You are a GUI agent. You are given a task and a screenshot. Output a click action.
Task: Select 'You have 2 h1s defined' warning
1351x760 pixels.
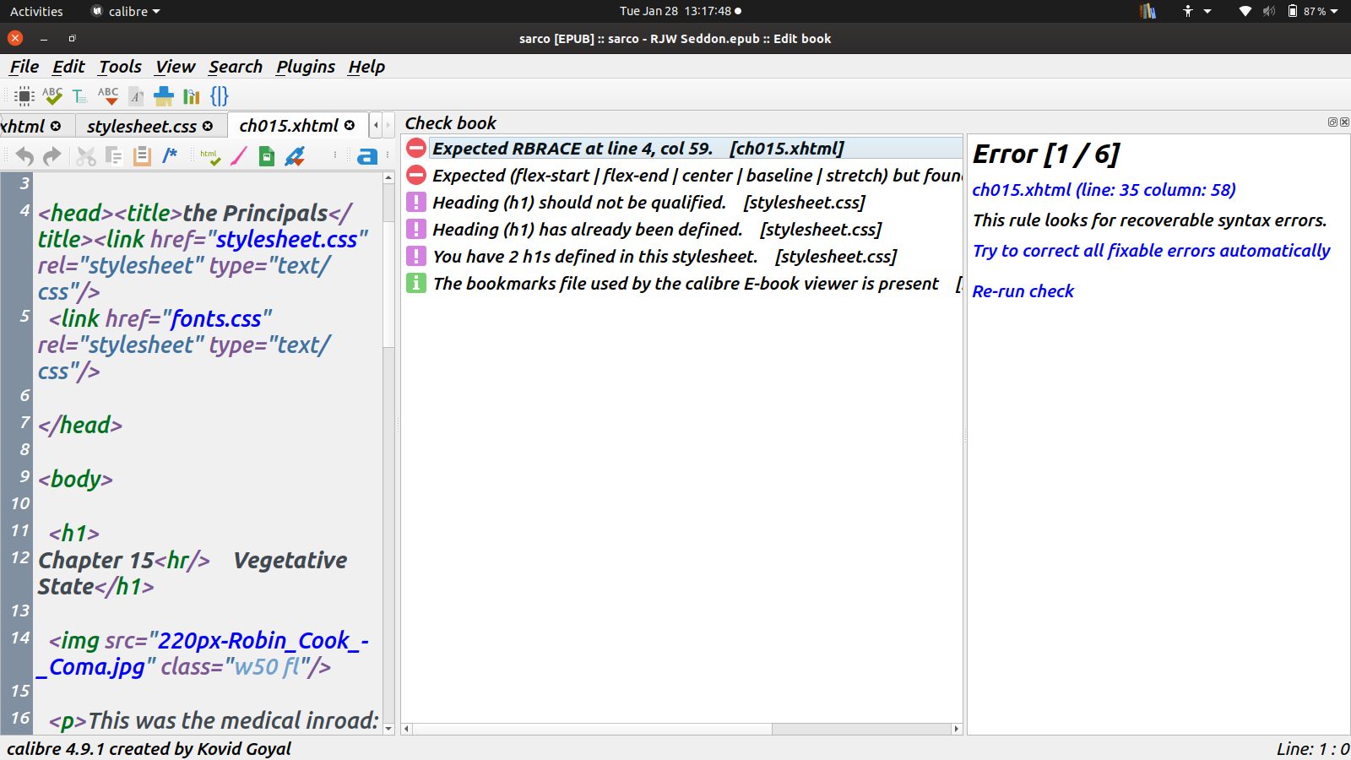click(682, 257)
